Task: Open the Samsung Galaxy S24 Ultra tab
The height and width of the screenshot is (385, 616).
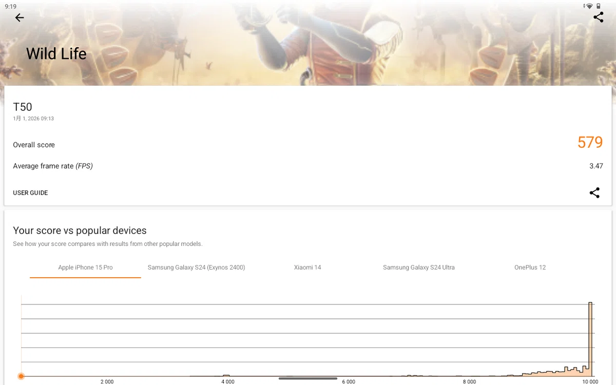Action: point(419,267)
